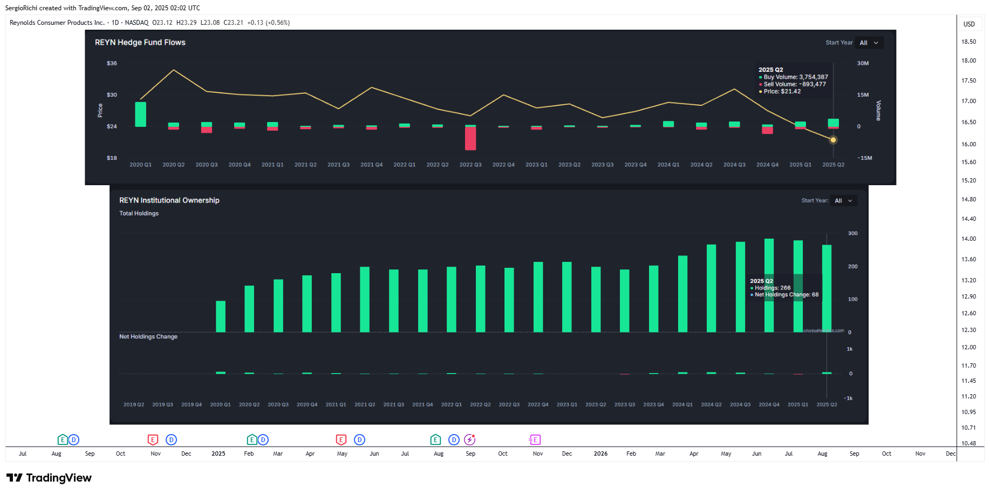Viewport: 990px width, 494px height.
Task: Click the lightning bolt news marker above Sep 2025
Action: [x=470, y=439]
